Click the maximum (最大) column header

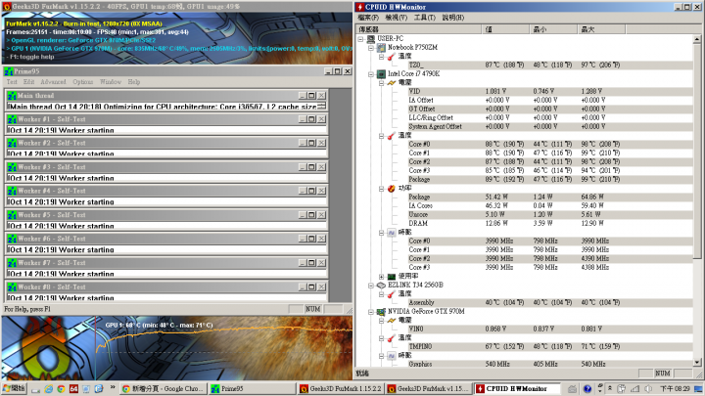point(601,29)
